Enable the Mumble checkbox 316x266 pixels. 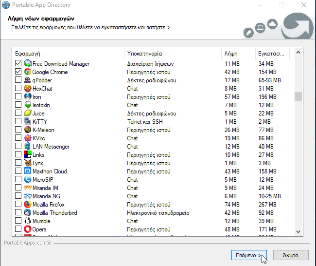(x=18, y=221)
